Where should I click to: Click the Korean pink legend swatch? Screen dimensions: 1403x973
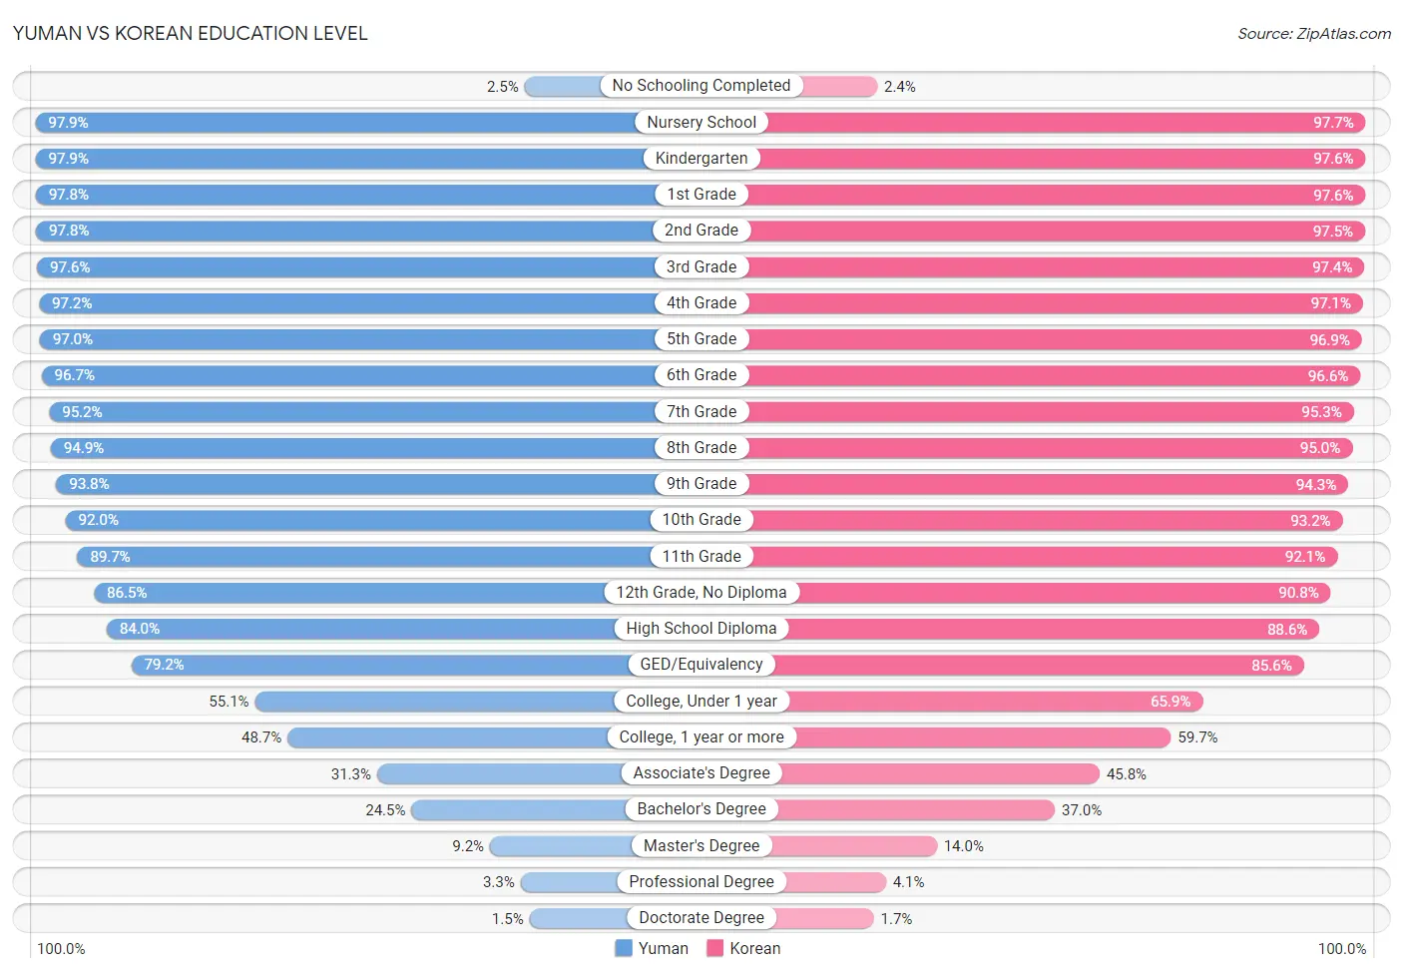714,948
